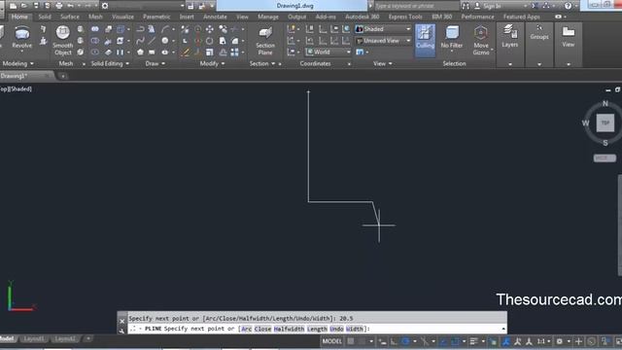Open the Home ribbon tab
The height and width of the screenshot is (350, 622).
[x=19, y=17]
